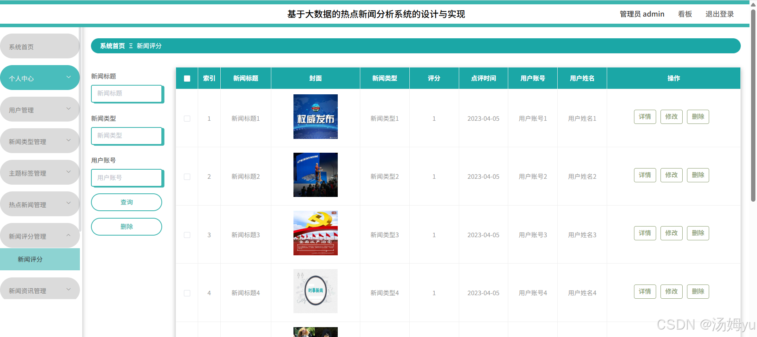Screen dimensions: 757x337
Task: Click 修改 for 新闻标题4 row
Action: click(672, 292)
